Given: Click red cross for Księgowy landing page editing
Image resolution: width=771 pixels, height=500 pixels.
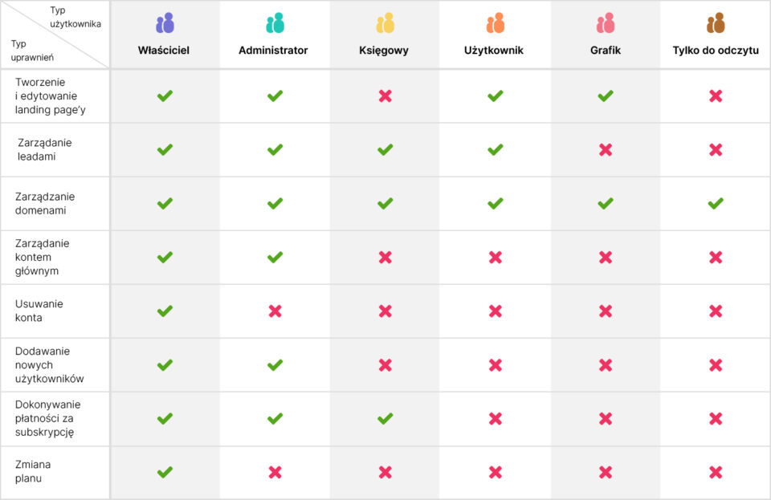Looking at the screenshot, I should [x=385, y=96].
